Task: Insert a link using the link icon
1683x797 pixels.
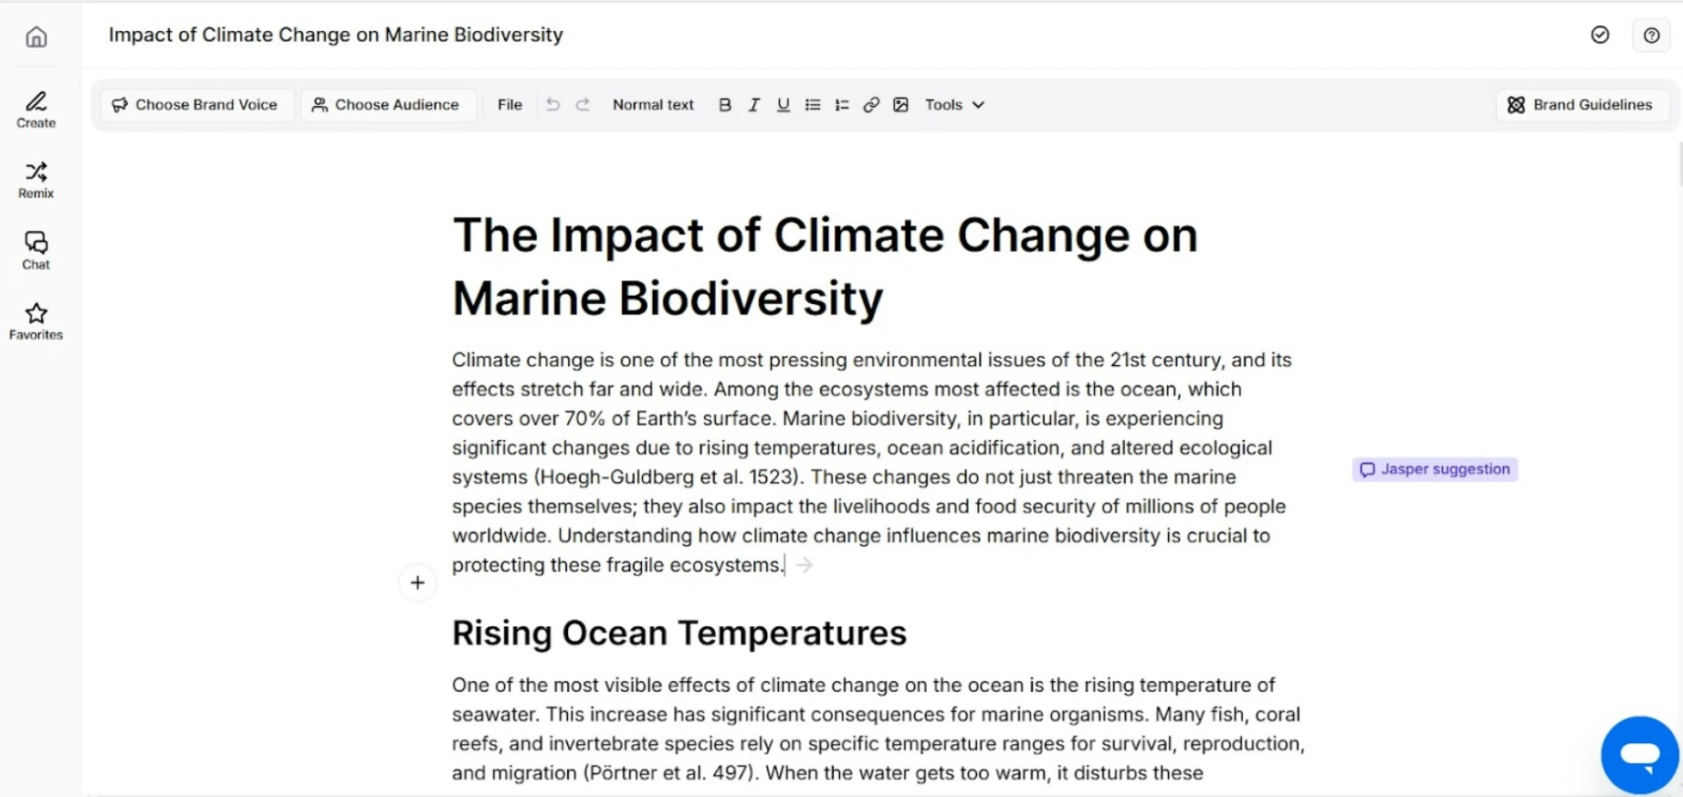Action: pos(871,105)
